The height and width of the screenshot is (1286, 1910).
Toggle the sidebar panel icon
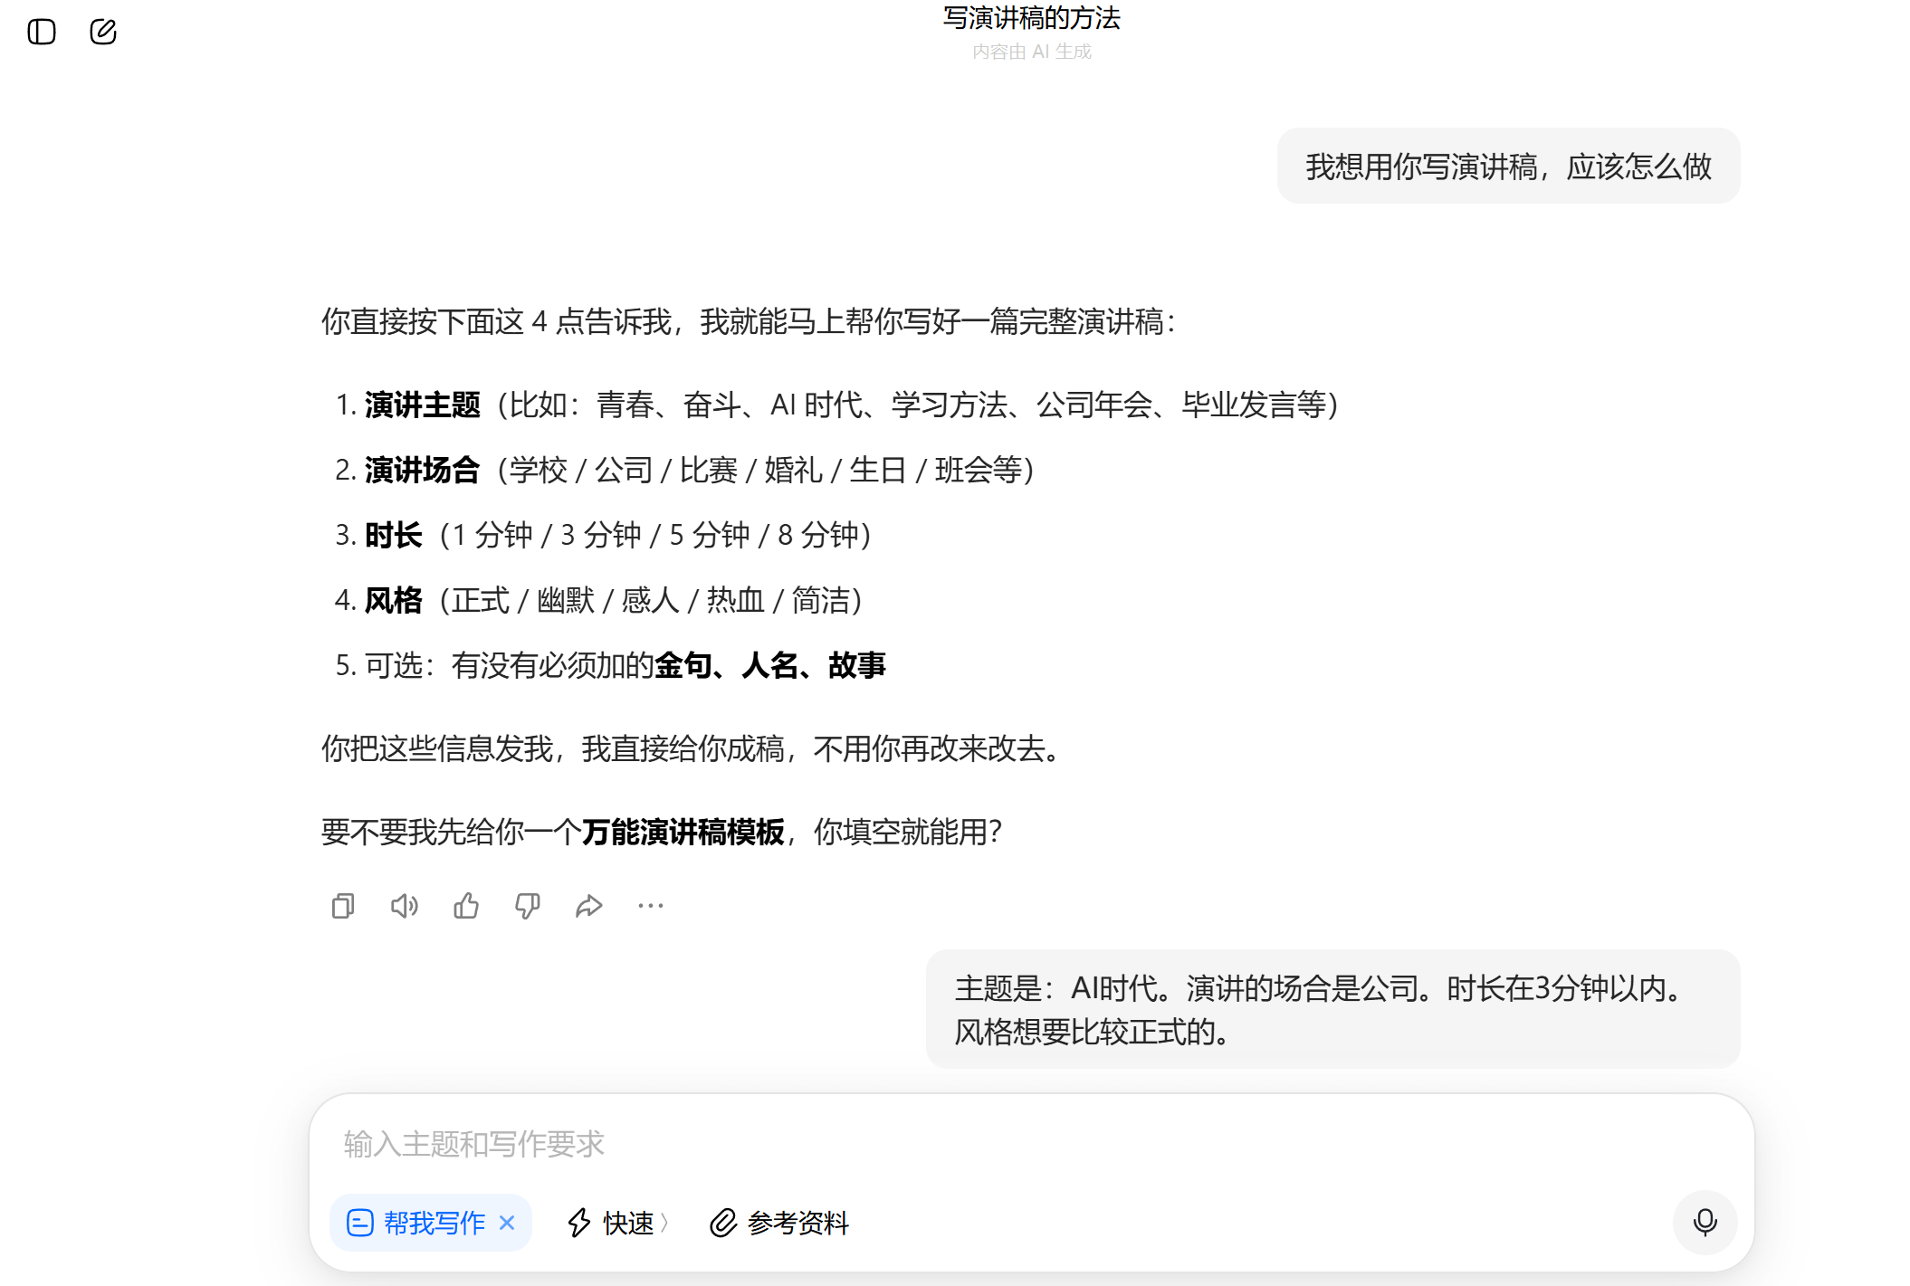pos(42,32)
